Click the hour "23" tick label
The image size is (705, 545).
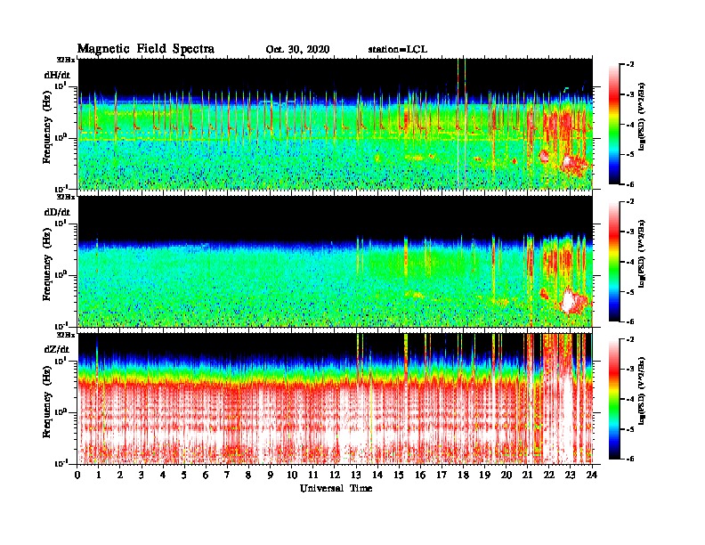click(571, 475)
